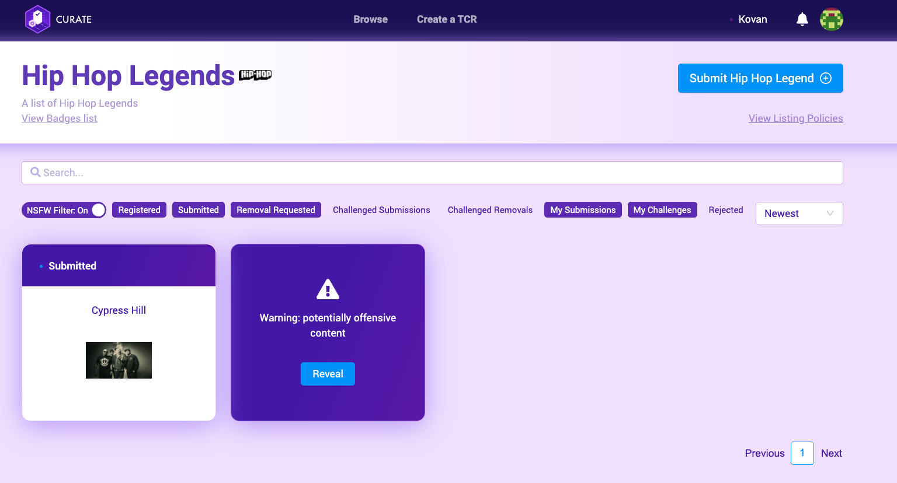Click the 'A list of Hip Hop Legends' description
Viewport: 897px width, 483px height.
pos(79,103)
